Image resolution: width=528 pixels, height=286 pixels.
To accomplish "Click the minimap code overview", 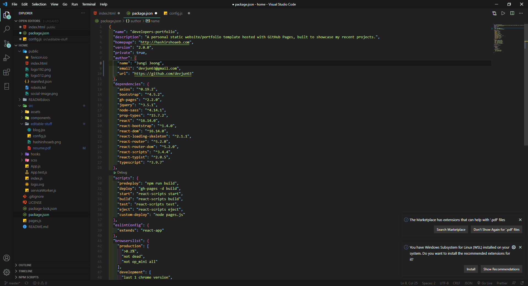I will [x=508, y=38].
